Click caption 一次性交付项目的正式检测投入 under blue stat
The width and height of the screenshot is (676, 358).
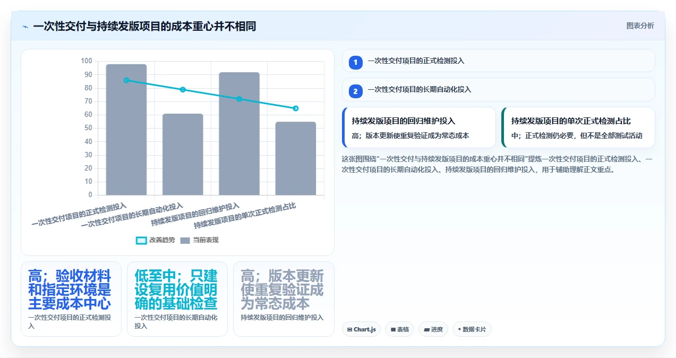pyautogui.click(x=70, y=321)
